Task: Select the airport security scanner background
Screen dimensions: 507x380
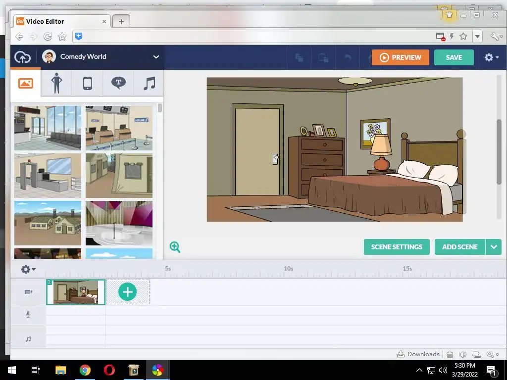Action: (x=48, y=176)
